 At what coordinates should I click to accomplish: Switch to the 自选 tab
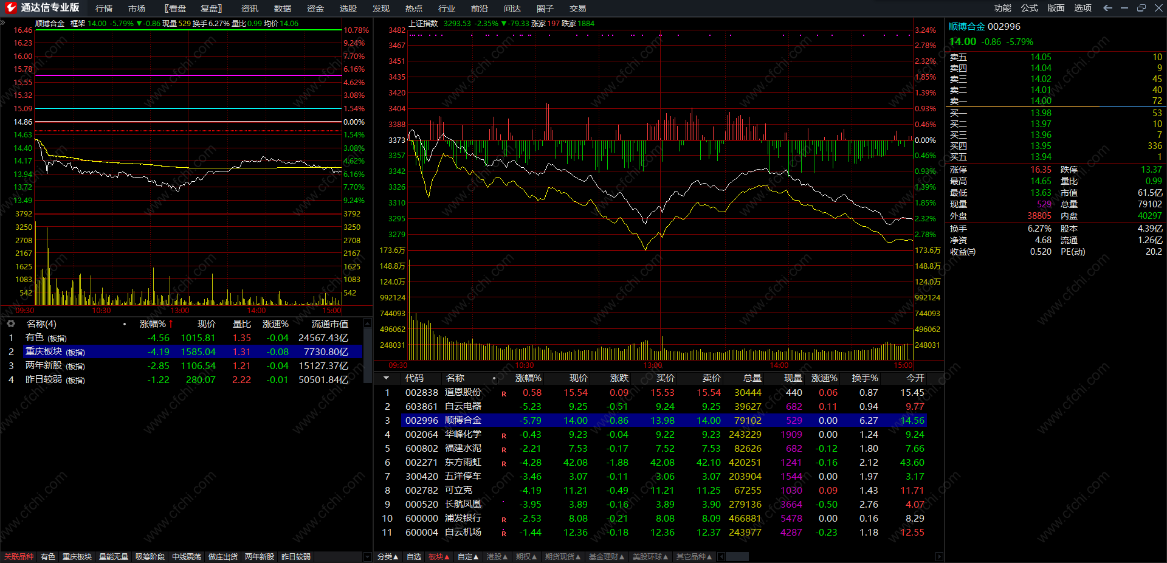(414, 556)
